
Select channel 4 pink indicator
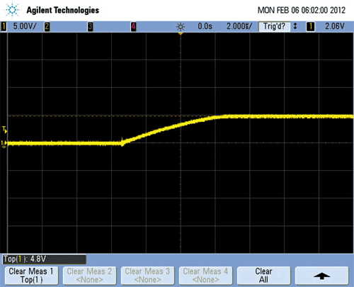point(134,26)
